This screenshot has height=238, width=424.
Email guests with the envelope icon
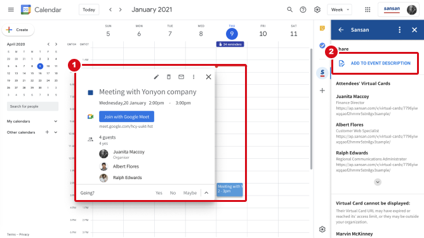tap(181, 77)
